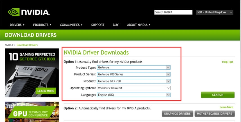241x122 pixels.
Task: Click the GRAPHICS DRIVERS button
Action: pos(177,114)
